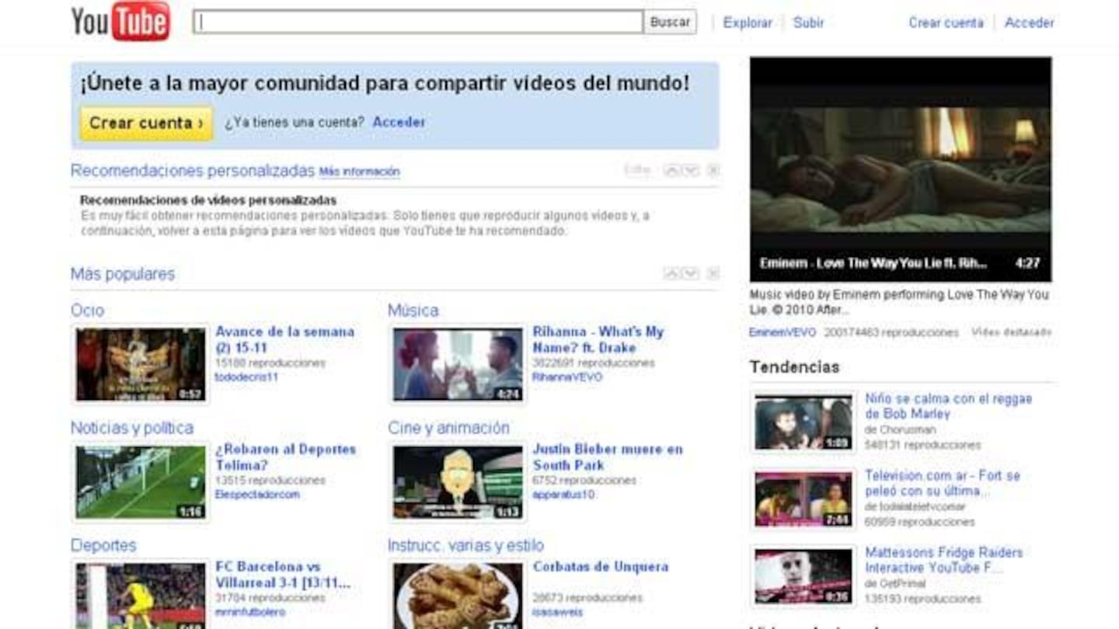Viewport: 1119px width, 629px height.
Task: Open Noticias y política category
Action: tap(132, 428)
